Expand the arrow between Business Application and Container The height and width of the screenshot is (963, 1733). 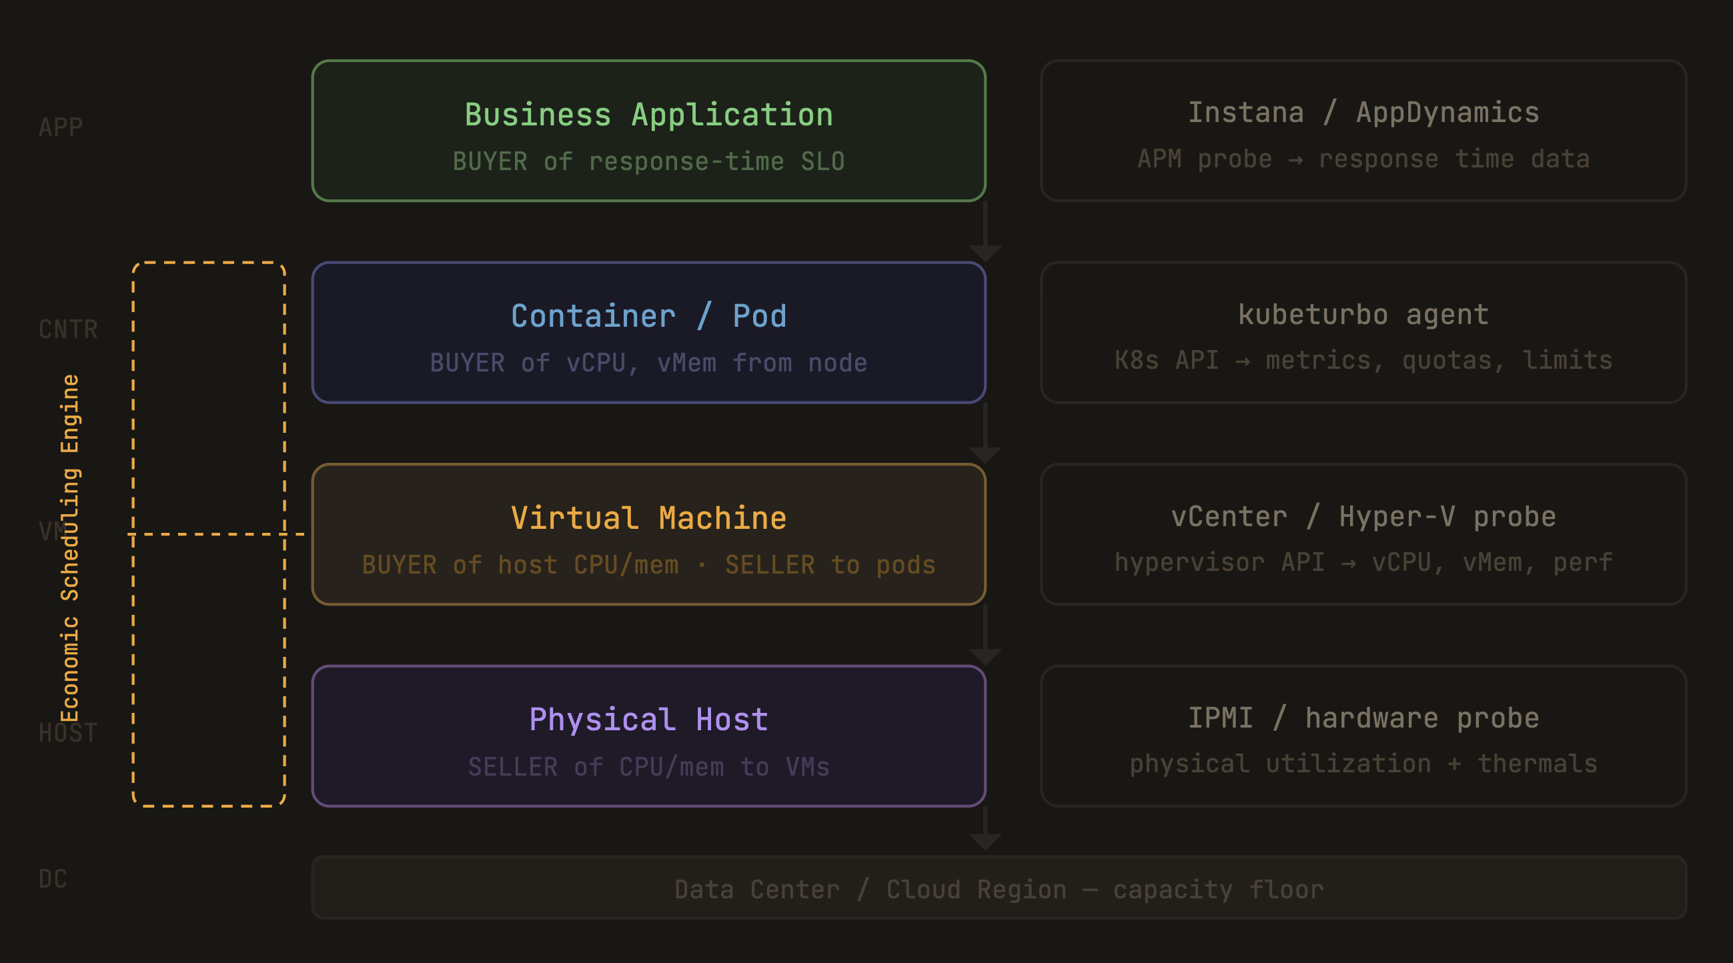987,232
